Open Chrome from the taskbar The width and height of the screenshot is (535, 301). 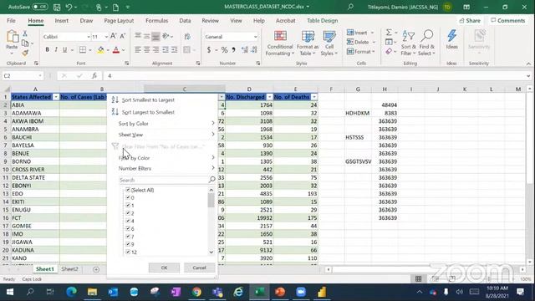pyautogui.click(x=196, y=292)
